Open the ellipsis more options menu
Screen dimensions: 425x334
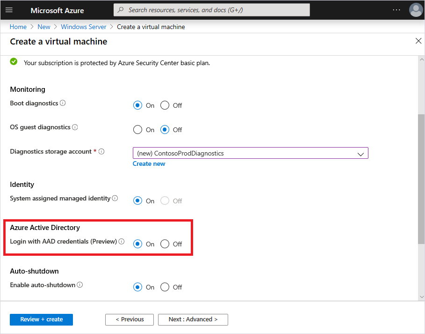(x=396, y=10)
